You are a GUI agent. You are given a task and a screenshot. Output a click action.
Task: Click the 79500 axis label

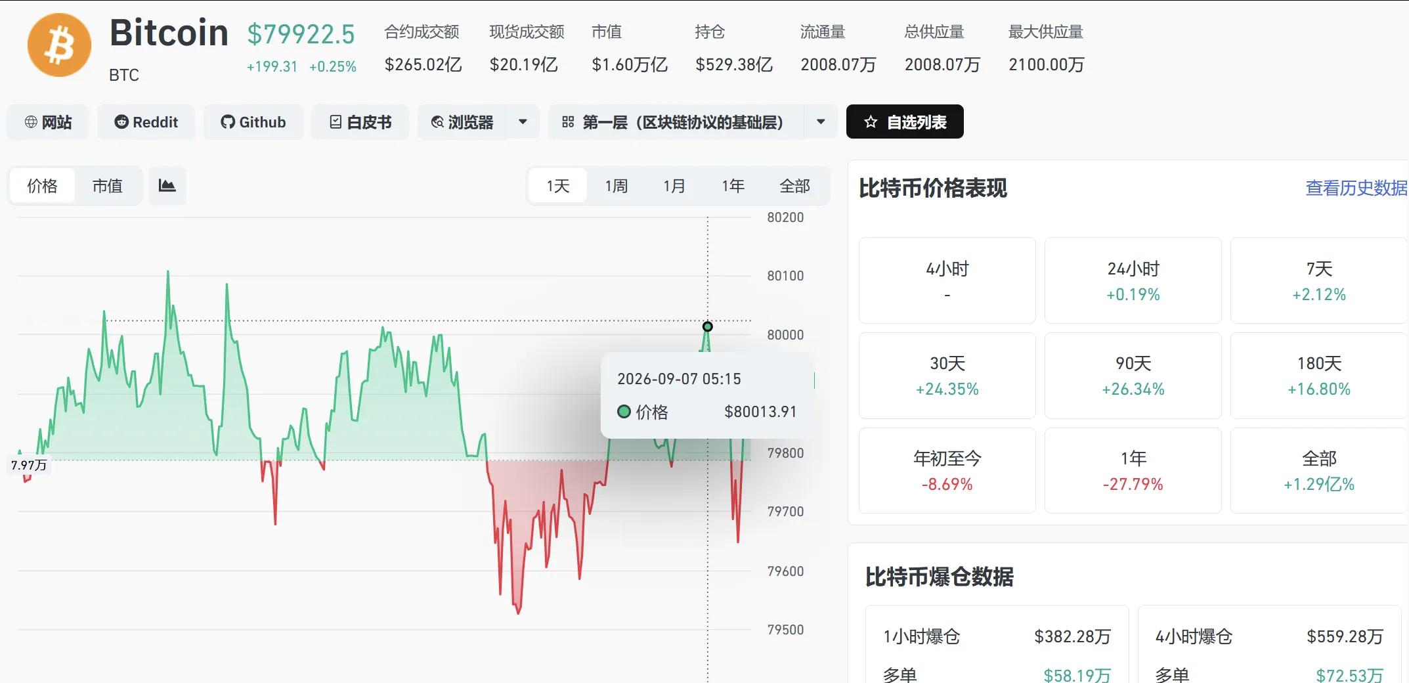tap(785, 630)
